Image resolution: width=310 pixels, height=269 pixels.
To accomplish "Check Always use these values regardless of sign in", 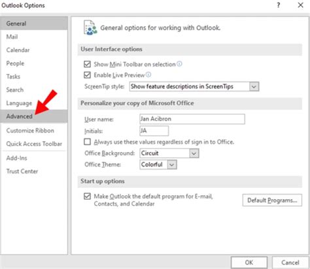I will click(x=88, y=142).
